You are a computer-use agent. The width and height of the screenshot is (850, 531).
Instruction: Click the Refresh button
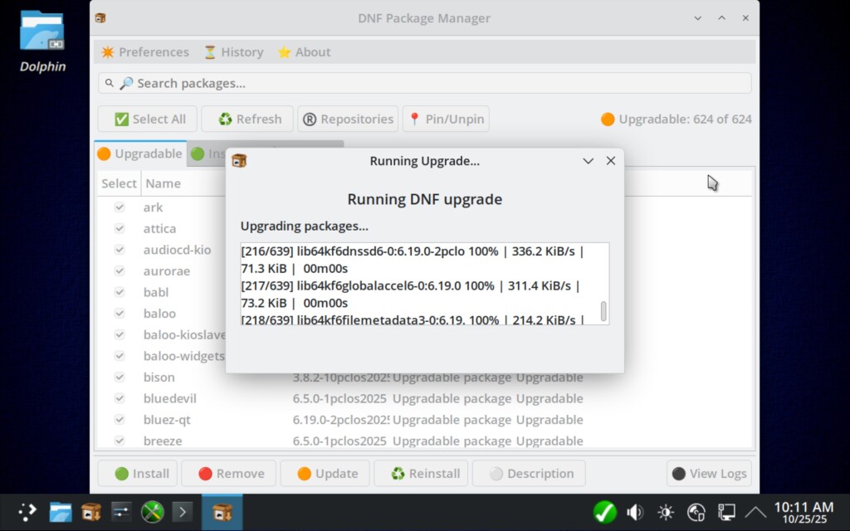(x=247, y=119)
